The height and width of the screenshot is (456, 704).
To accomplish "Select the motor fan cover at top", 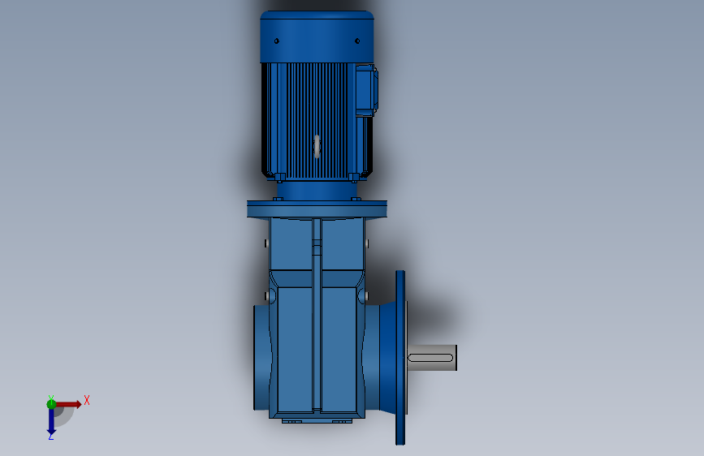I will coord(317,37).
